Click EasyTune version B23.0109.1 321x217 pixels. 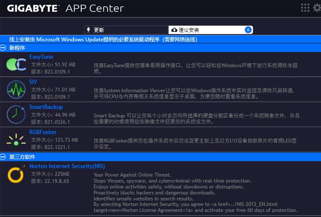click(x=50, y=72)
